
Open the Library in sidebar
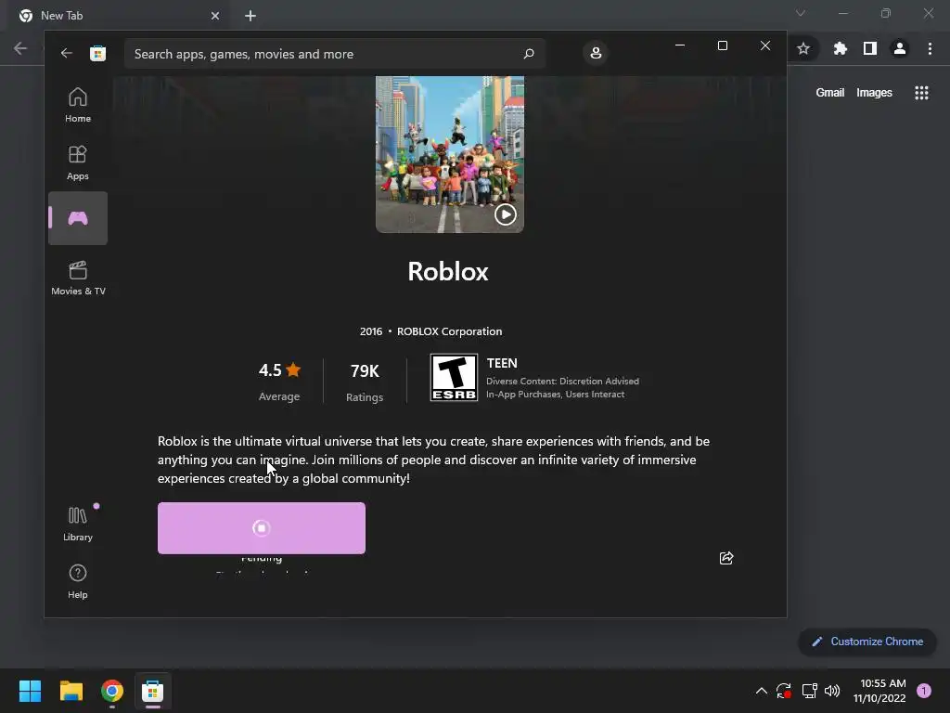coord(78,524)
